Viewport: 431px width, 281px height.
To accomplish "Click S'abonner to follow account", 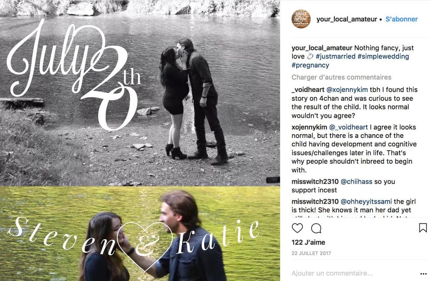I will 402,19.
